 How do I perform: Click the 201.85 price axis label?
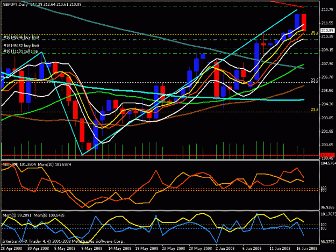click(327, 132)
